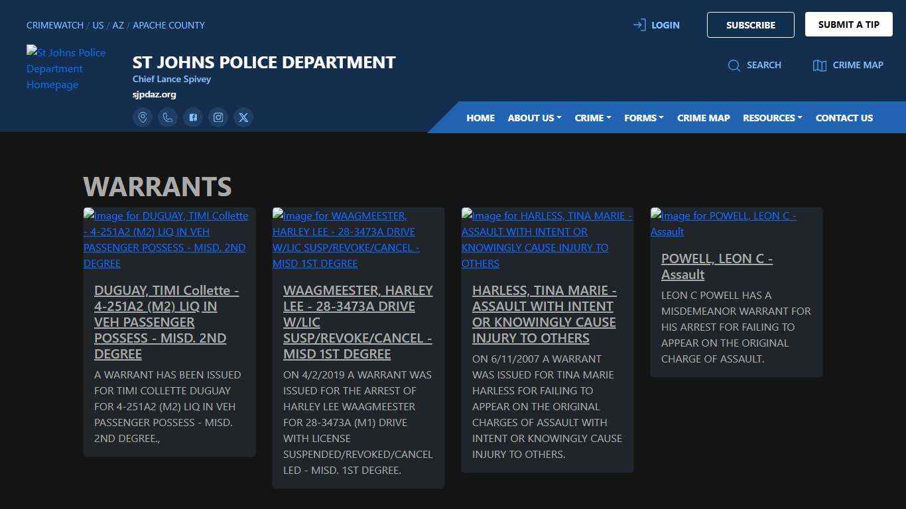Open the location pin icon
This screenshot has width=906, height=509.
pos(143,117)
